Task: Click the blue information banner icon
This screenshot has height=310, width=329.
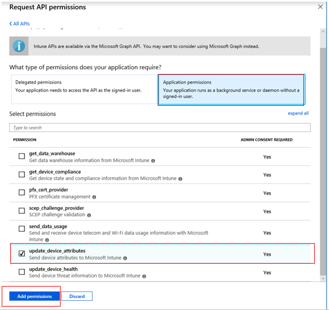Action: [x=19, y=46]
